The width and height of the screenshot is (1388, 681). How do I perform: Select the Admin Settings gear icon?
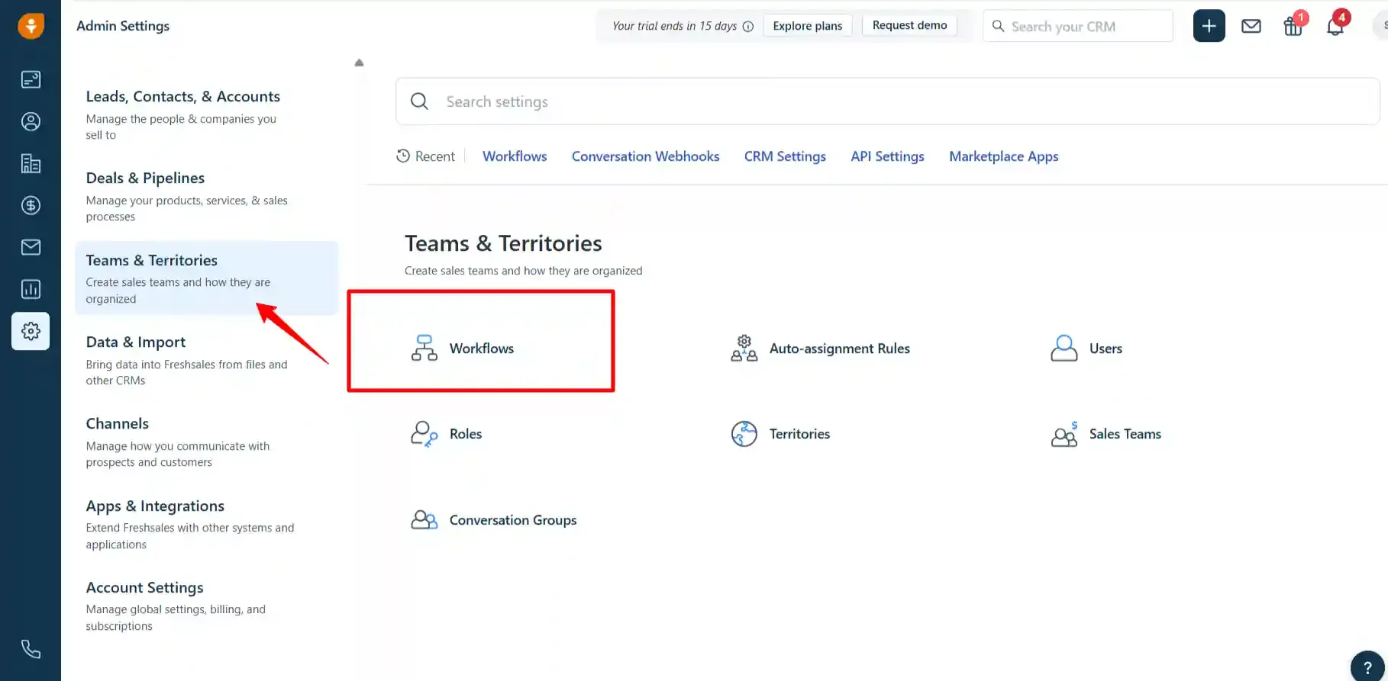pos(31,331)
